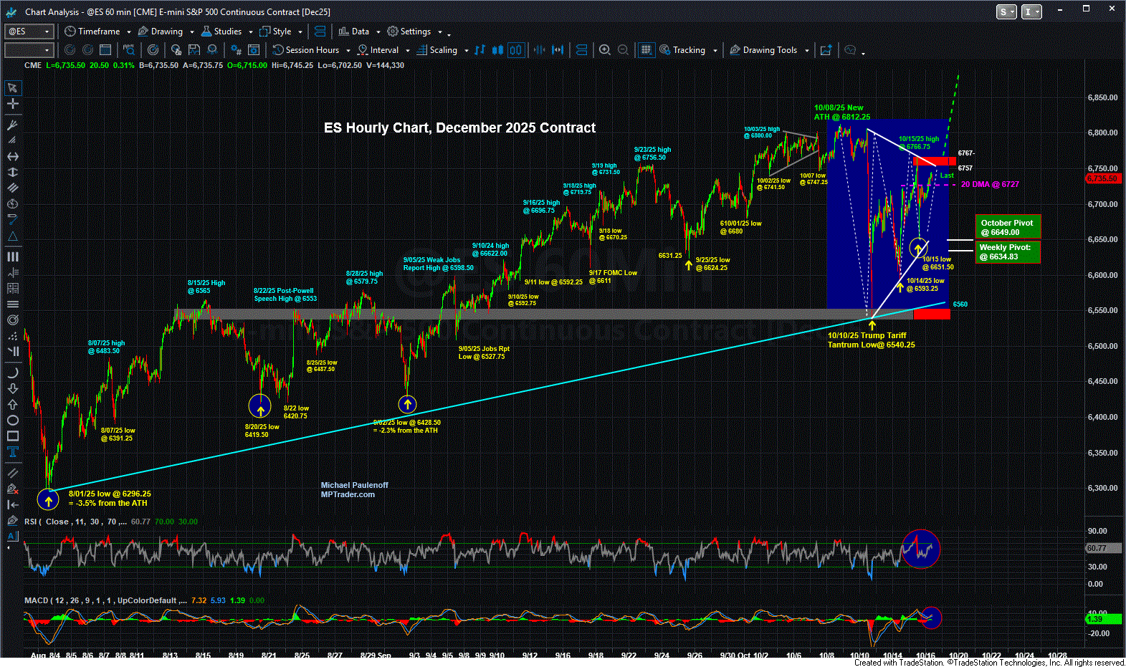The width and height of the screenshot is (1126, 667).
Task: Click the green Weekly Pivot label box
Action: [x=1007, y=252]
